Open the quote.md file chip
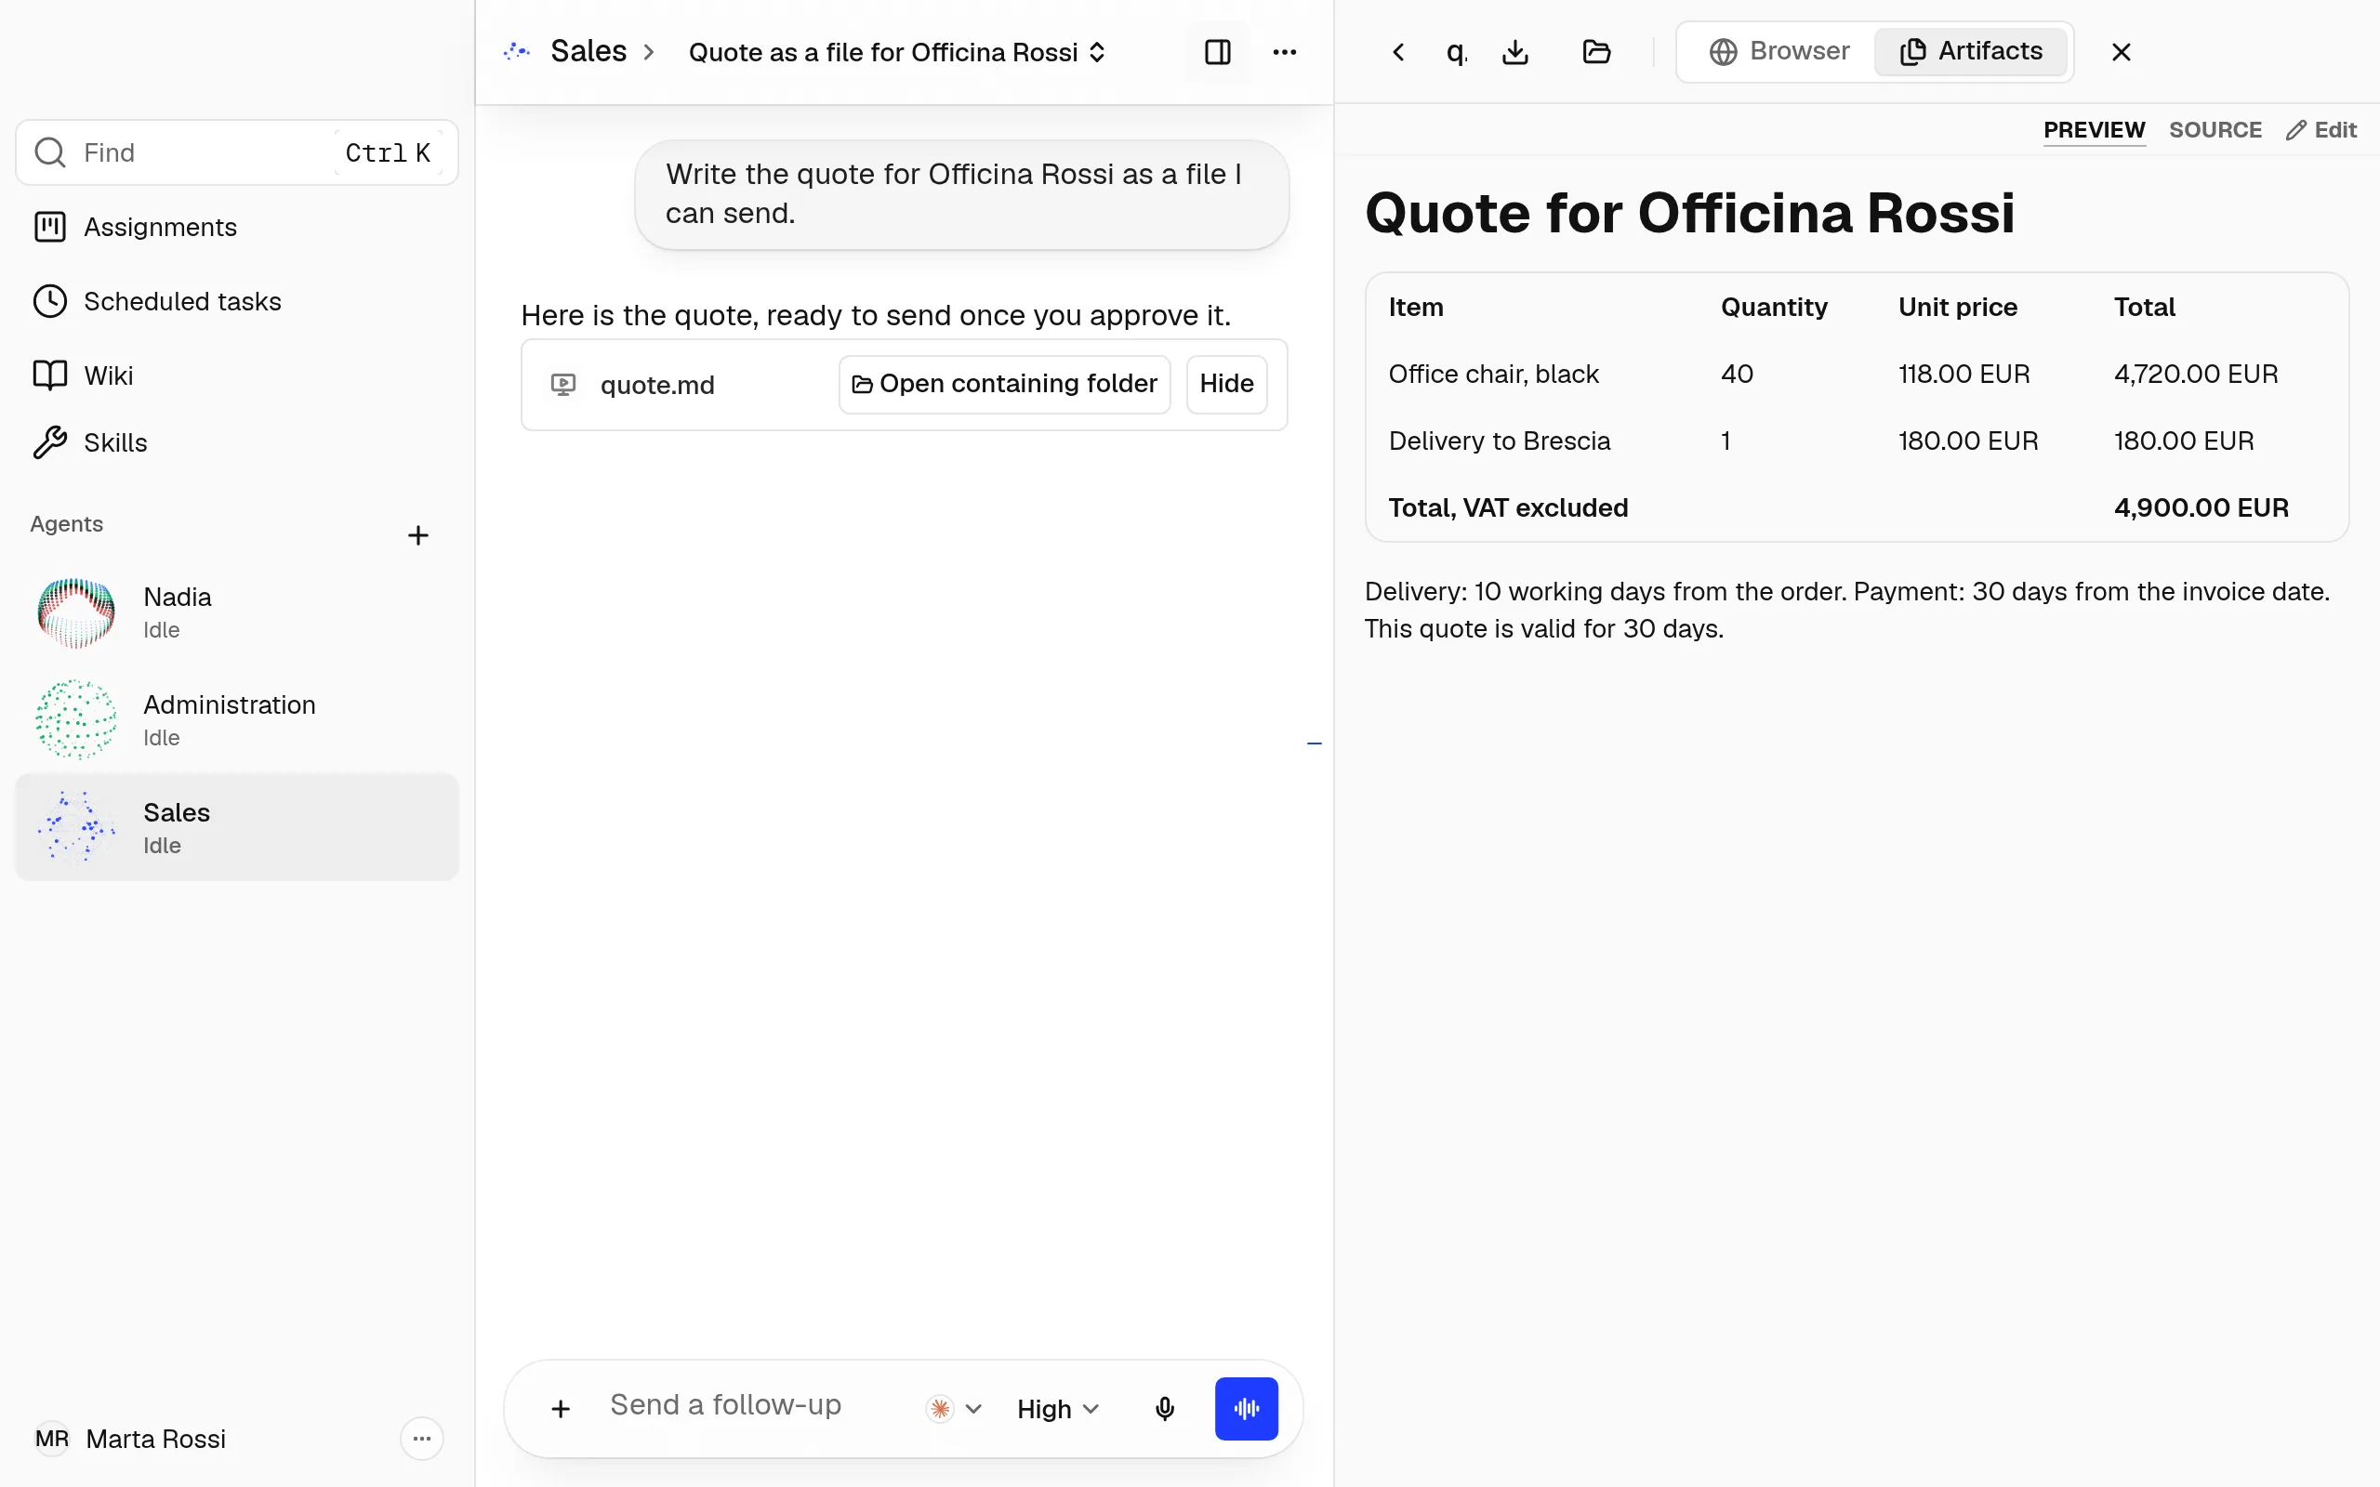Viewport: 2380px width, 1487px height. coord(657,385)
